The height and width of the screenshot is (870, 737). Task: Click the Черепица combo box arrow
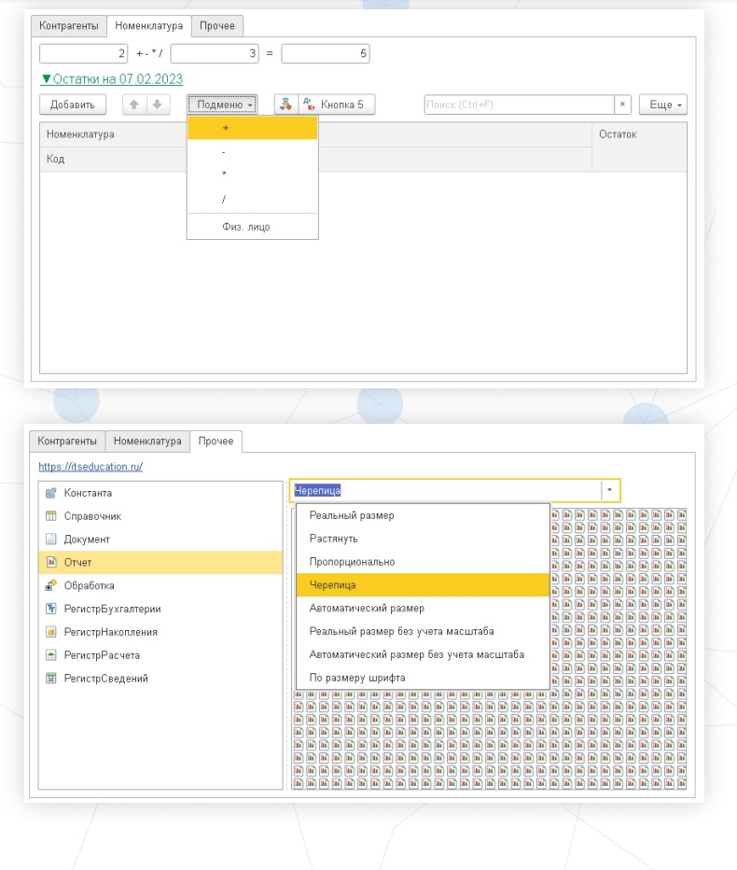tap(609, 490)
